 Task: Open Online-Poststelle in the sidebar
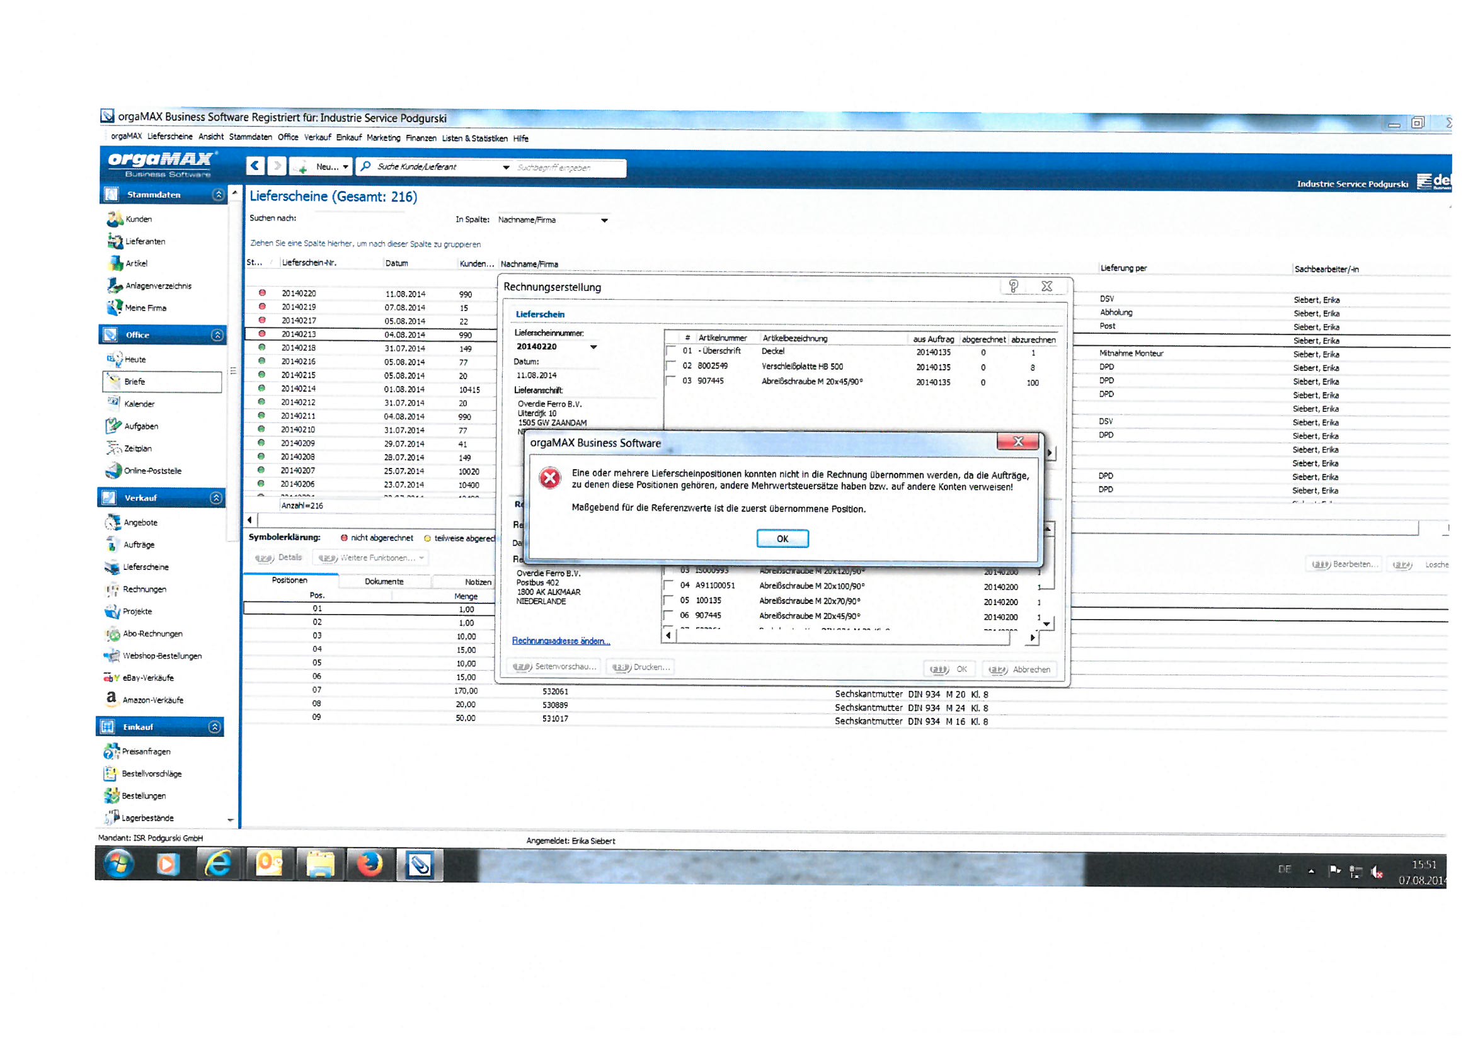coord(143,472)
